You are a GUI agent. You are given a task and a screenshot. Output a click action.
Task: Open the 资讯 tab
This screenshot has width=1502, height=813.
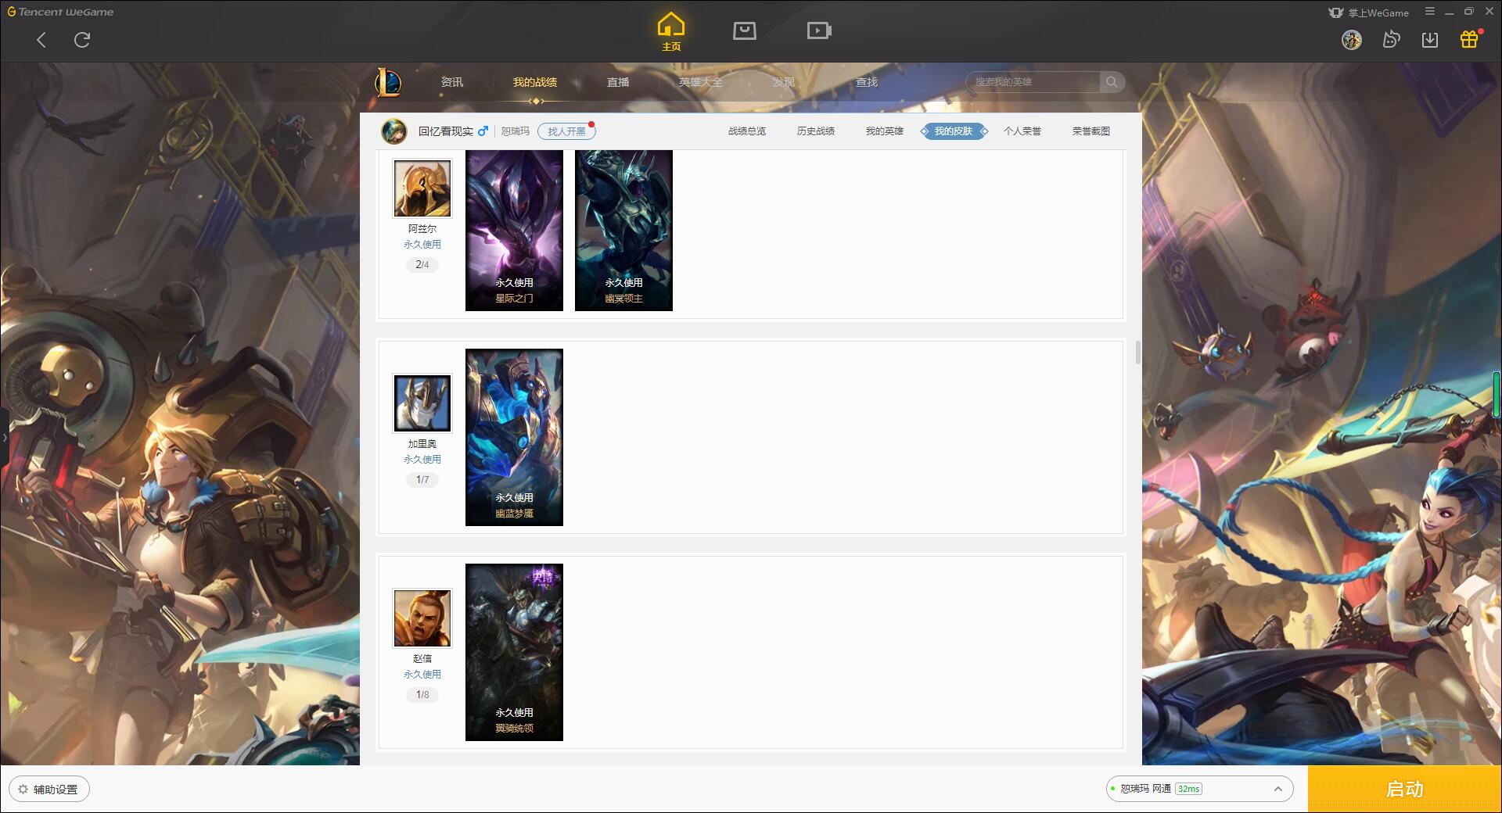point(451,82)
